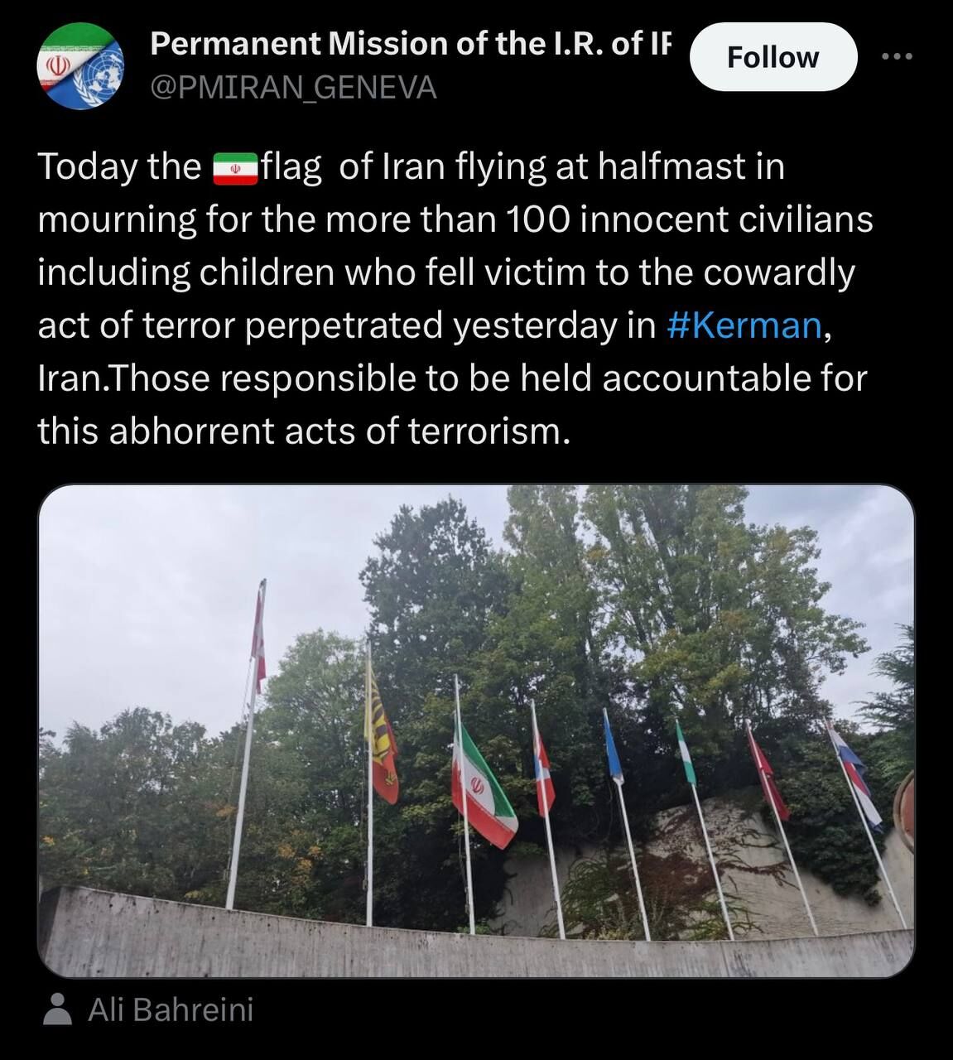Screen dimensions: 953x1060
Task: Open the @PMIRAN_GENEVA handle link
Action: click(x=293, y=87)
